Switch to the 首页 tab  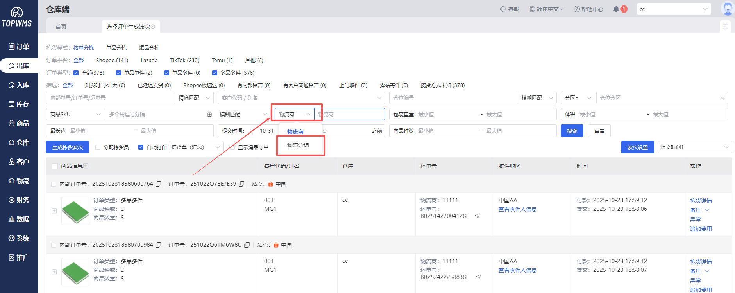[61, 27]
